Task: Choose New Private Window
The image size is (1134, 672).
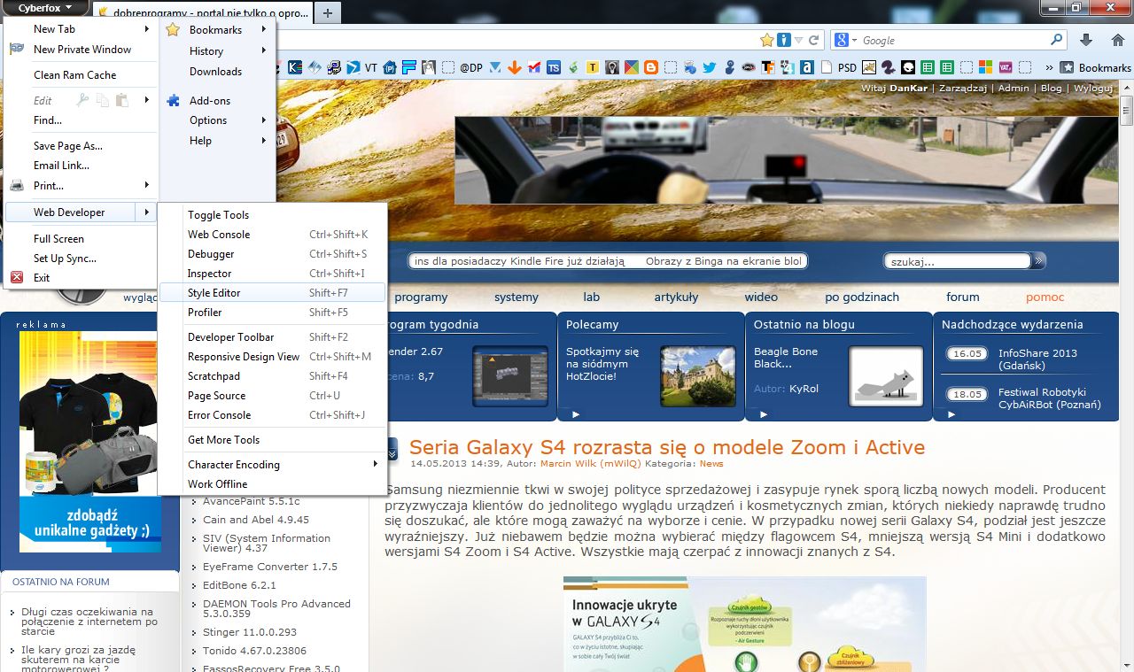Action: tap(82, 50)
